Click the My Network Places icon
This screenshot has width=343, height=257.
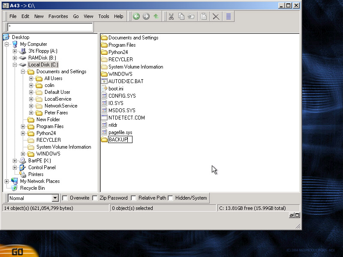coord(15,181)
